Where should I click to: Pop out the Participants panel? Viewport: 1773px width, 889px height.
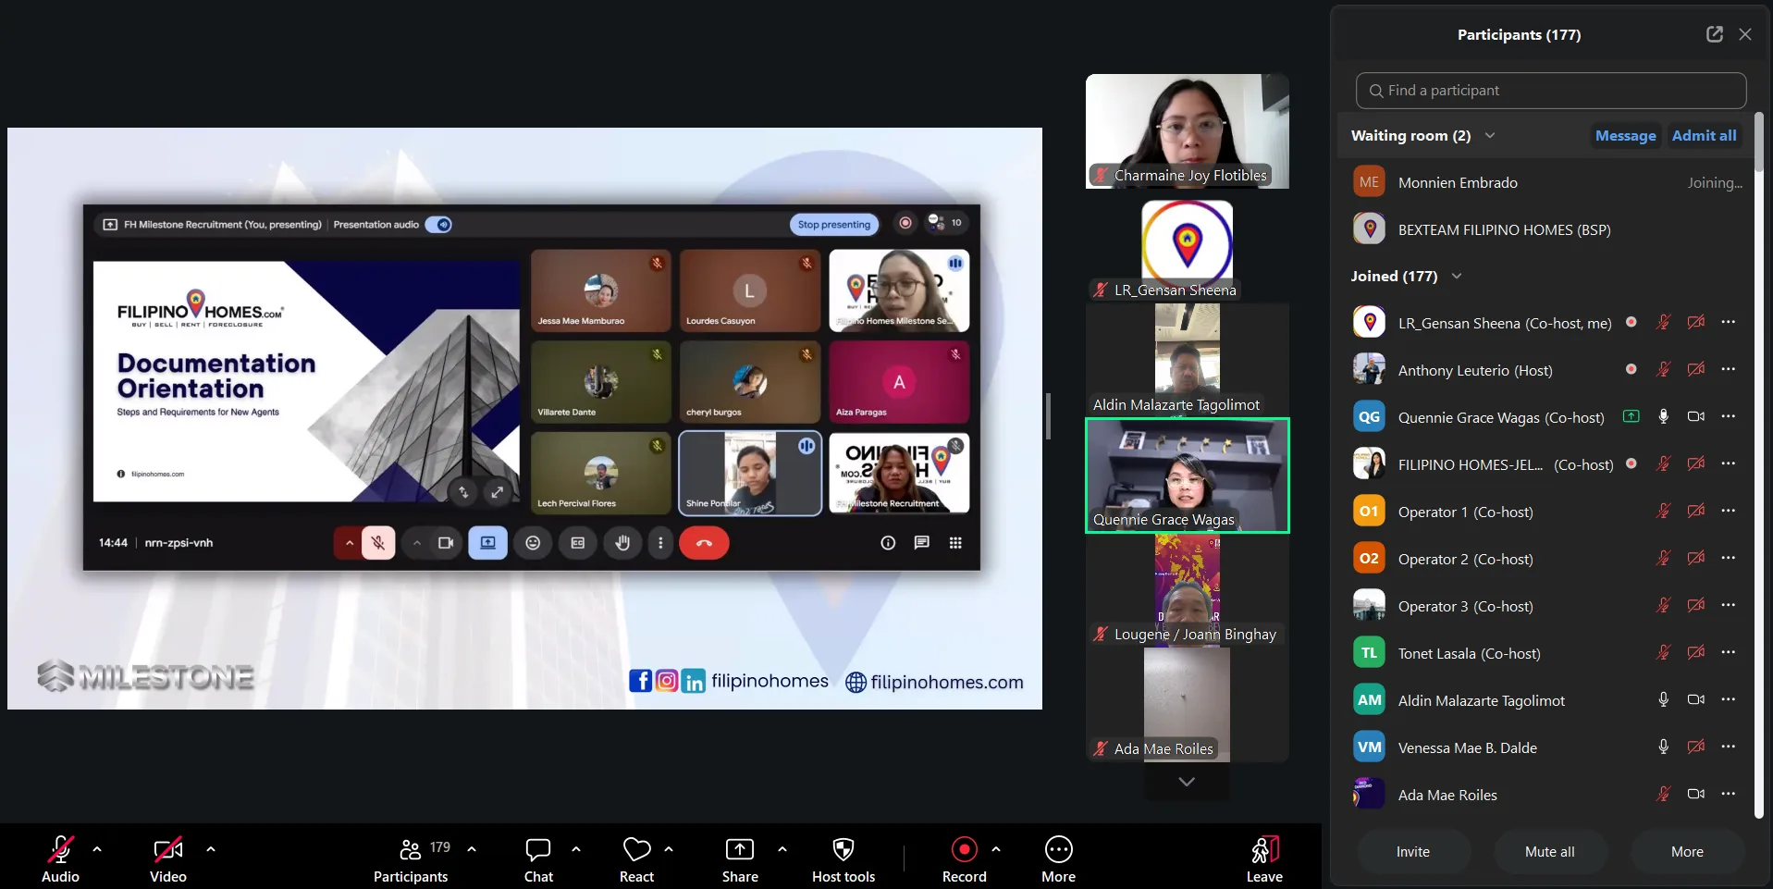coord(1715,34)
